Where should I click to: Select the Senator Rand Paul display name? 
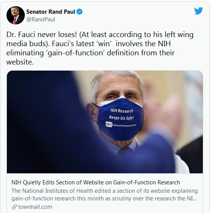[x=51, y=12]
